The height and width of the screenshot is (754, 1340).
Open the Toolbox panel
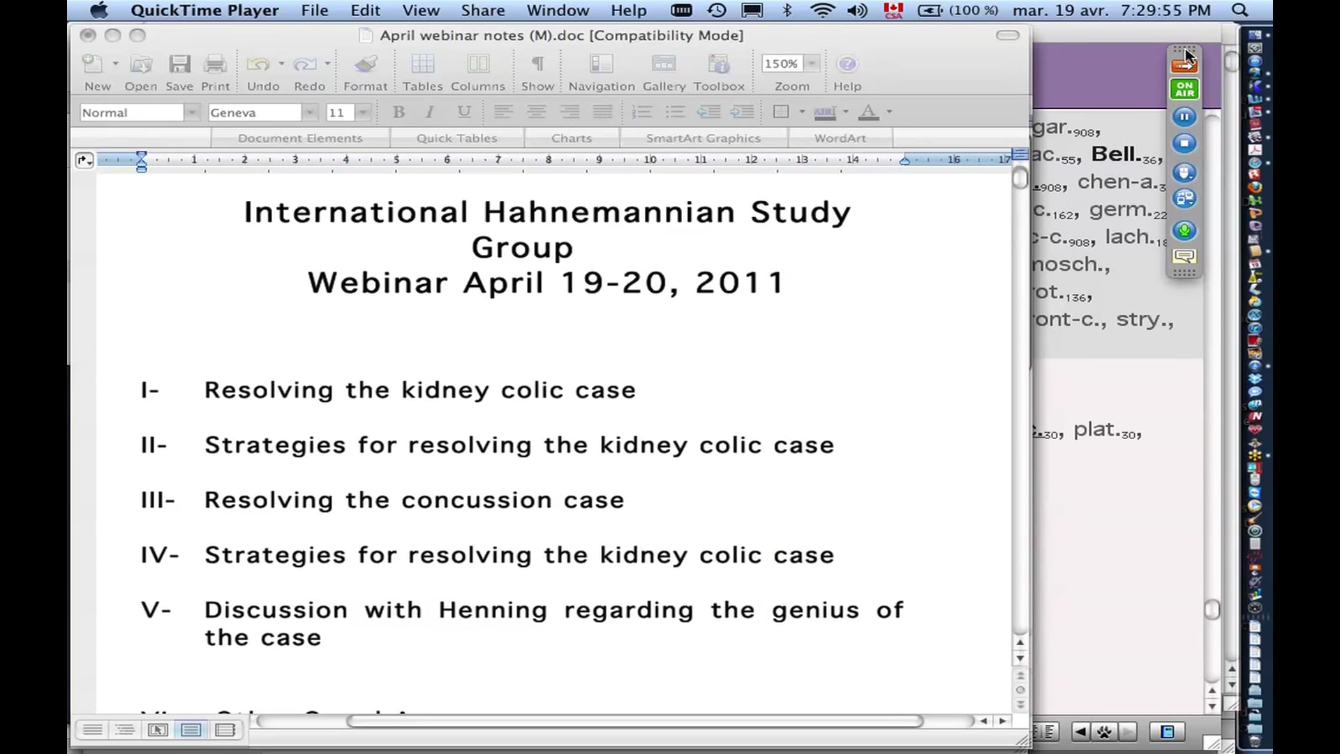click(x=719, y=70)
